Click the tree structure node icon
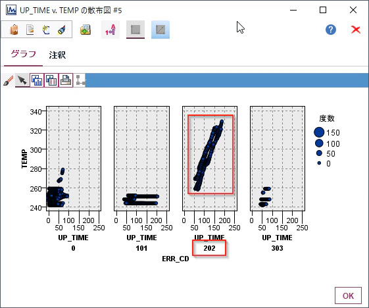Image resolution: width=369 pixels, height=308 pixels. tap(80, 80)
